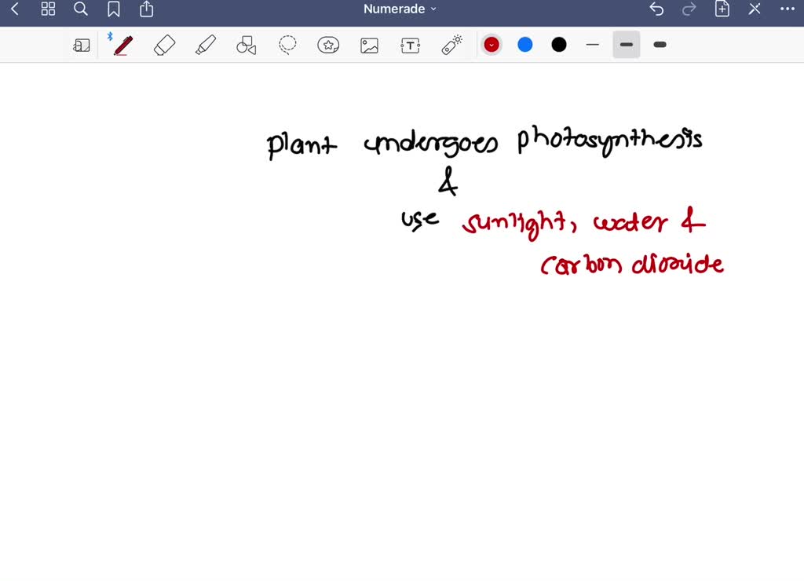
Task: Open the more options ellipsis menu
Action: tap(788, 9)
